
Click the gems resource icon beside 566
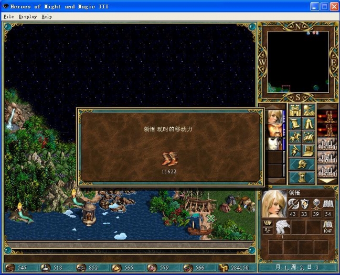pos(188,268)
